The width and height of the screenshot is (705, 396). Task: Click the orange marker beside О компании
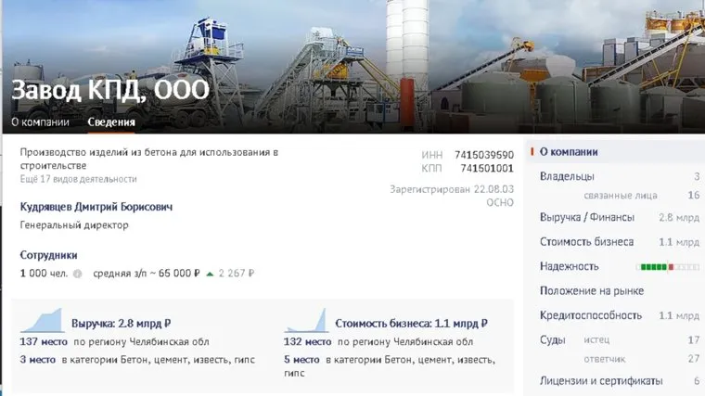532,151
